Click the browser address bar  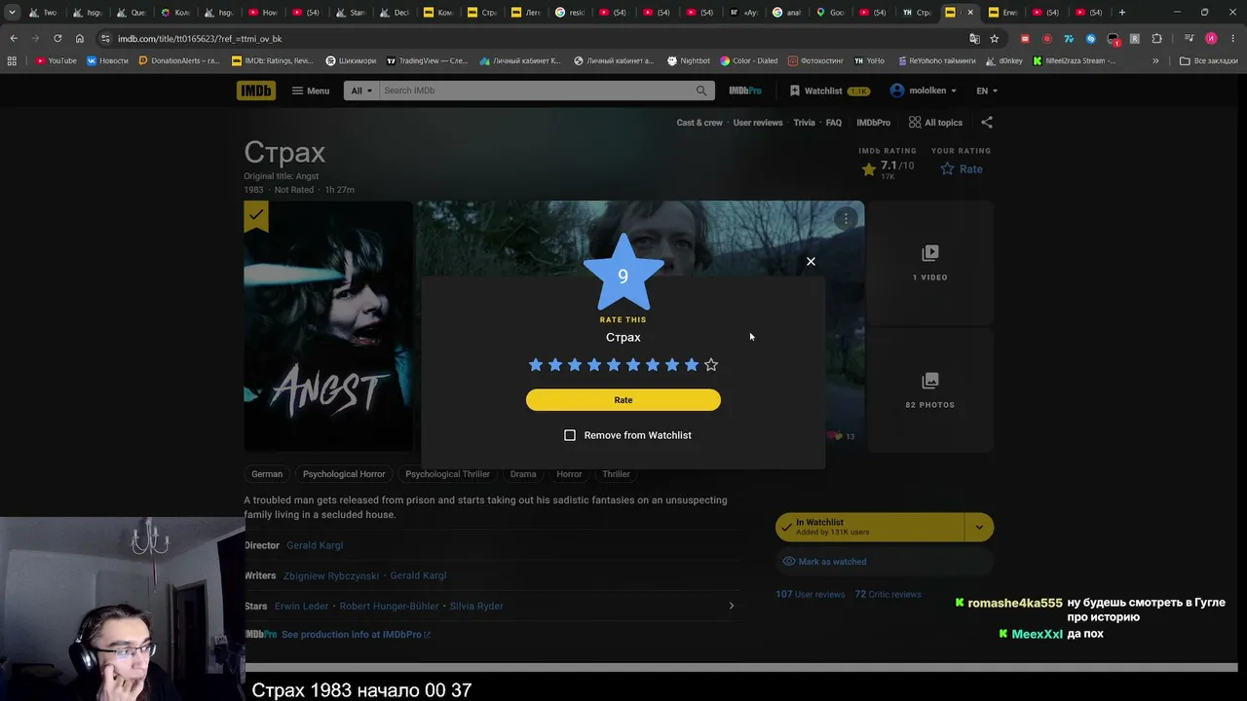[536, 38]
